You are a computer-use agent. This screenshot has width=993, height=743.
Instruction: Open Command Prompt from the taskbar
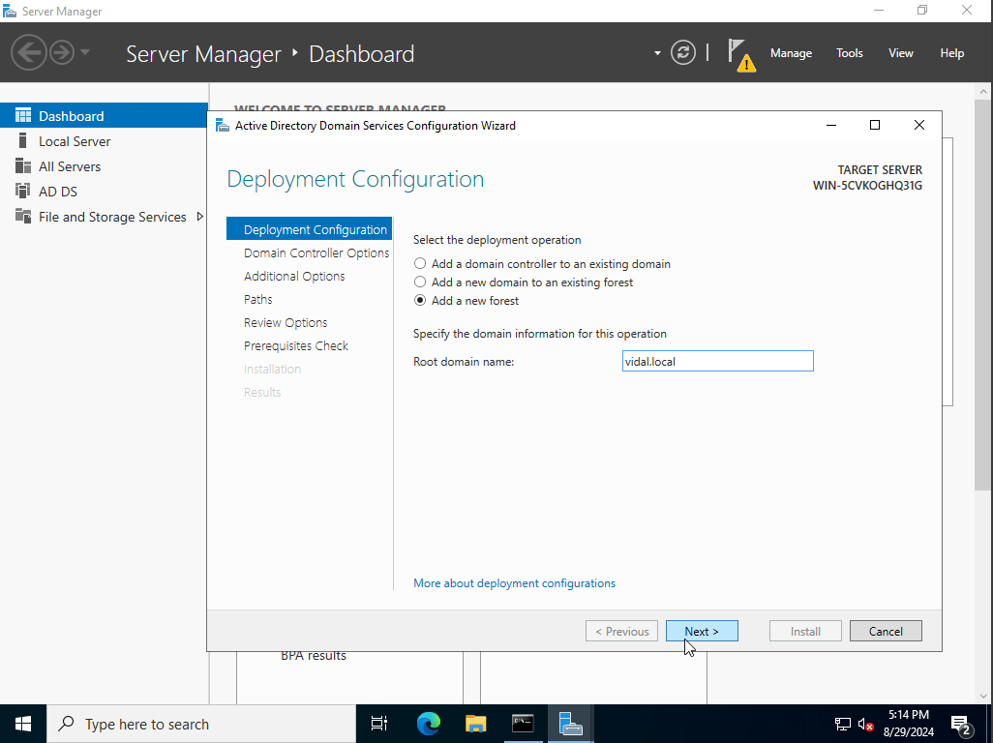click(523, 724)
